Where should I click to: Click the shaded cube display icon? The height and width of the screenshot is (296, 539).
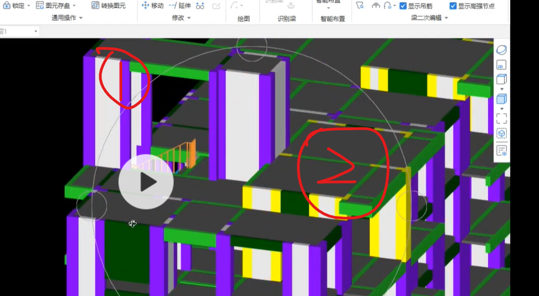501,99
